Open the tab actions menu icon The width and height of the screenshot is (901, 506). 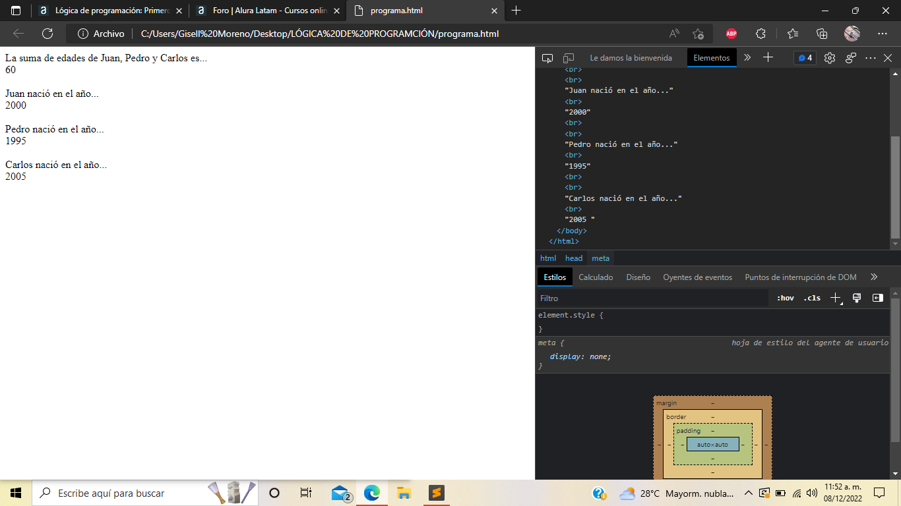click(16, 11)
